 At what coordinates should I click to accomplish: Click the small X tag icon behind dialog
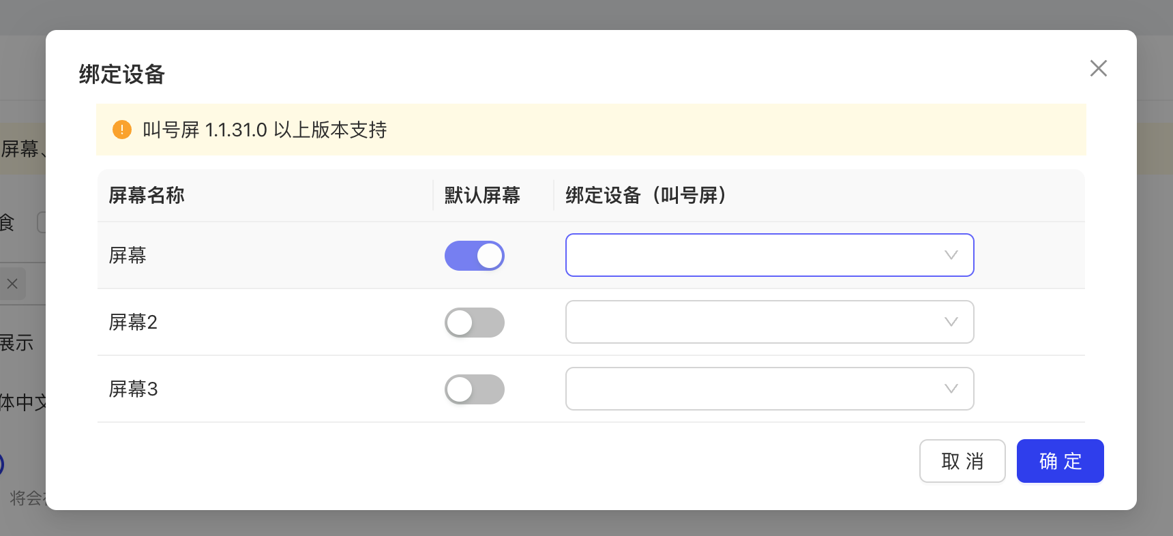(12, 284)
